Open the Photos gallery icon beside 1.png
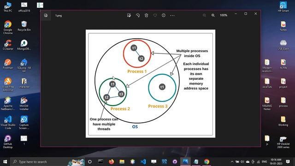The width and height of the screenshot is (295, 166). (46, 15)
